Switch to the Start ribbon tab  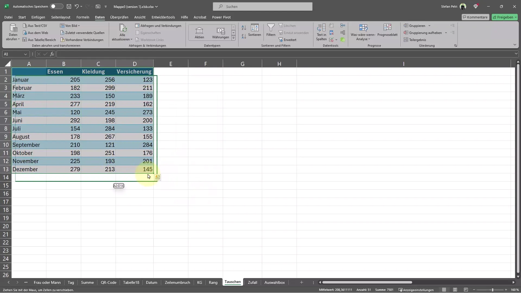(22, 17)
